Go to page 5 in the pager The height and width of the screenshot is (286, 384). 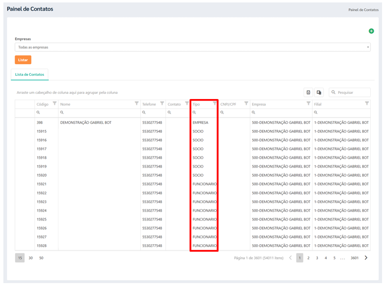[x=334, y=258]
